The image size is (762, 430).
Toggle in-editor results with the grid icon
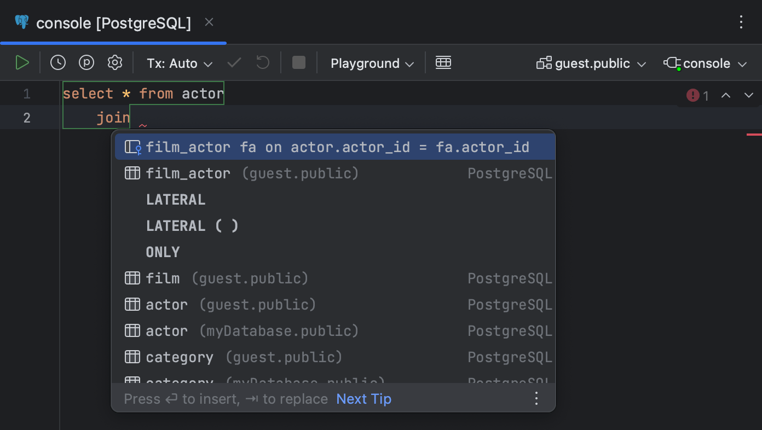click(x=443, y=62)
